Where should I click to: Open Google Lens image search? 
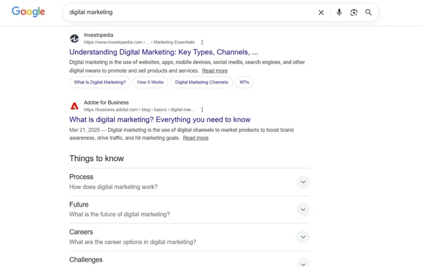[x=354, y=12]
